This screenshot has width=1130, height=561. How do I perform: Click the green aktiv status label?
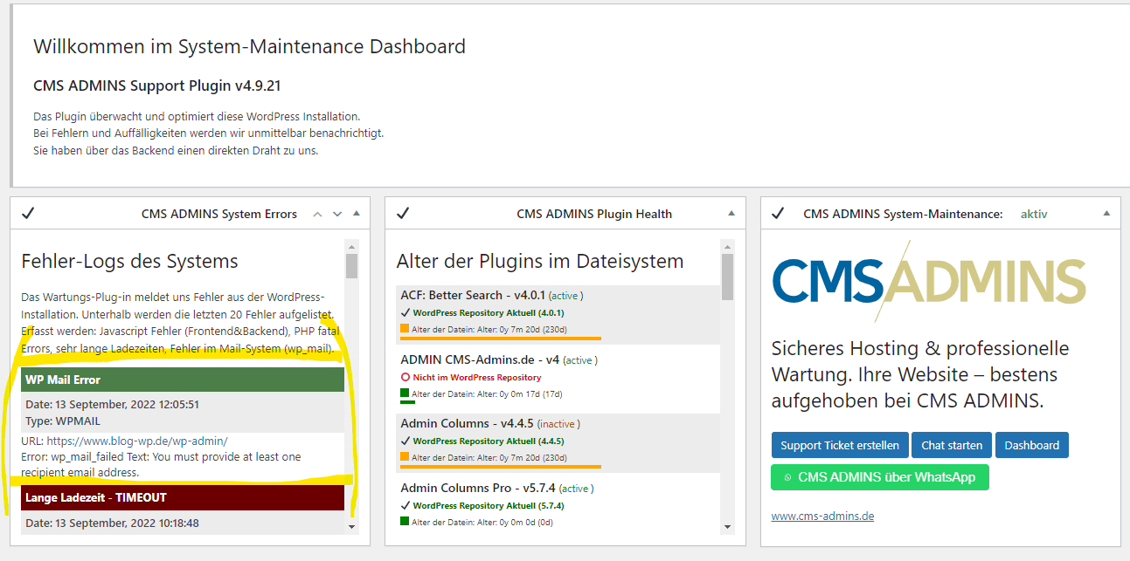pyautogui.click(x=1034, y=214)
